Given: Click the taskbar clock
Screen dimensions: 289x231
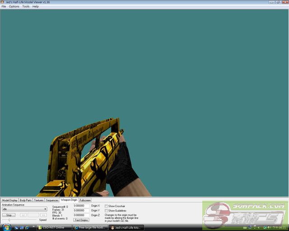Looking at the screenshot, I should pyautogui.click(x=279, y=228).
